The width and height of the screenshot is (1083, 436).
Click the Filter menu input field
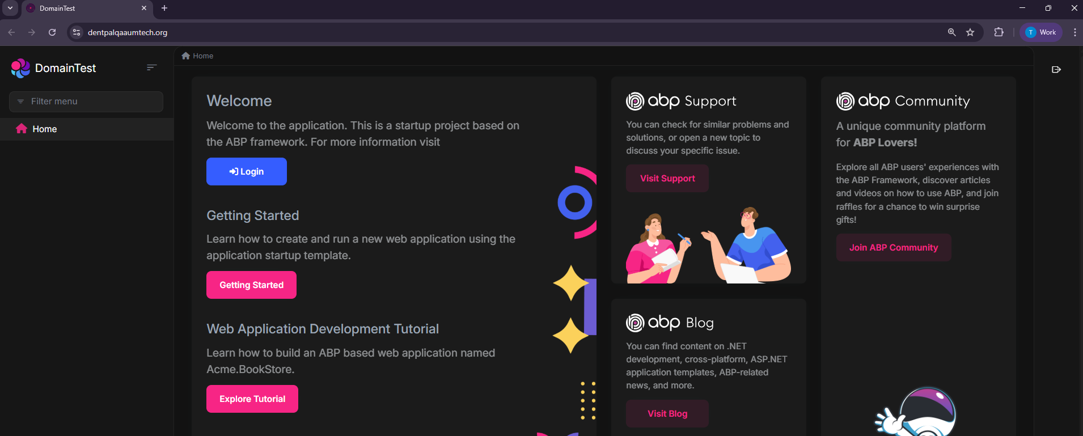[x=86, y=101]
